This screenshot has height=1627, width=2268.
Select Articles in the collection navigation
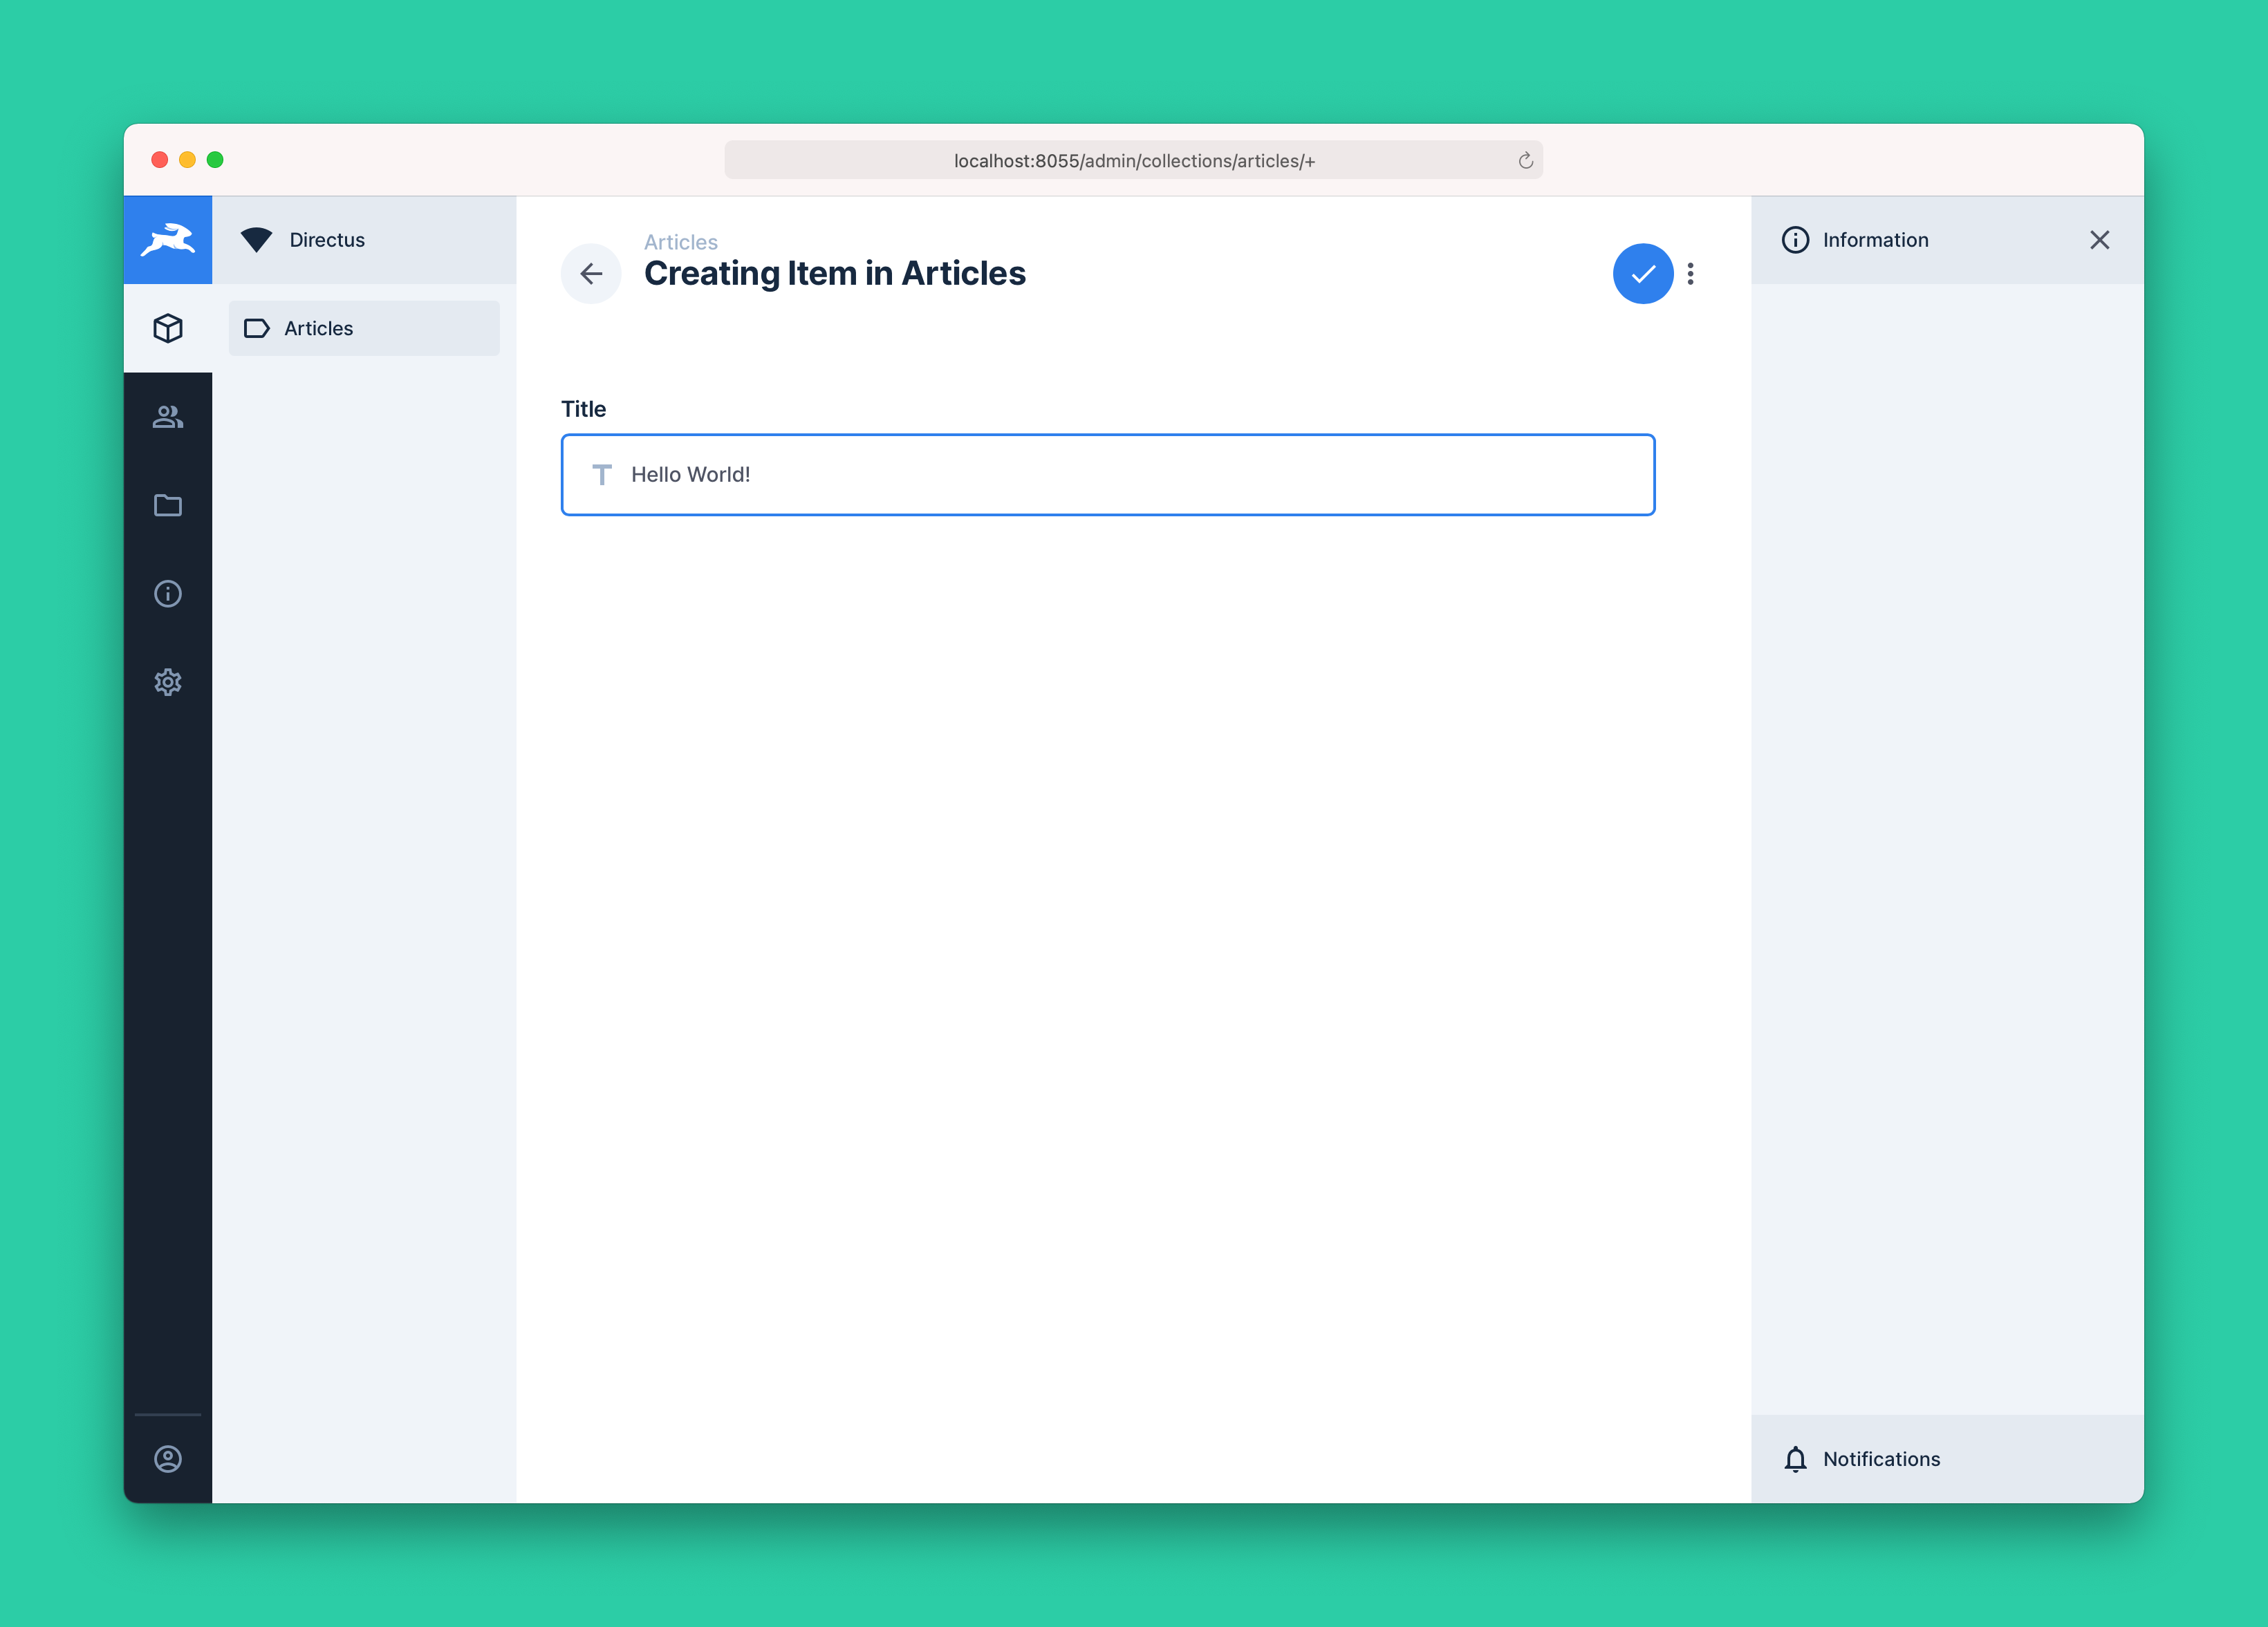[x=364, y=328]
